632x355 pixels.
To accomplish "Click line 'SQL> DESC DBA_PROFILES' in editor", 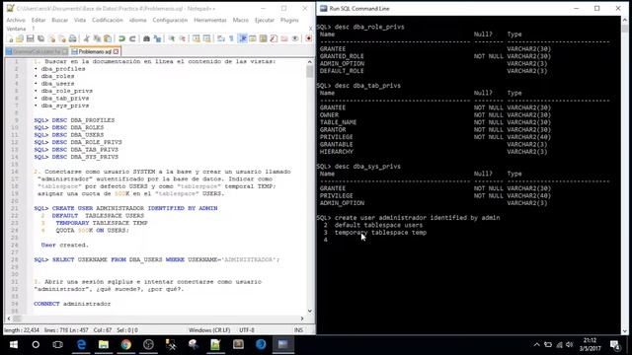I will pos(74,120).
